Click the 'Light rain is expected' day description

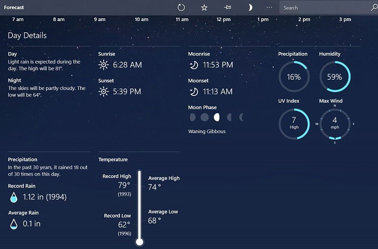(x=44, y=65)
